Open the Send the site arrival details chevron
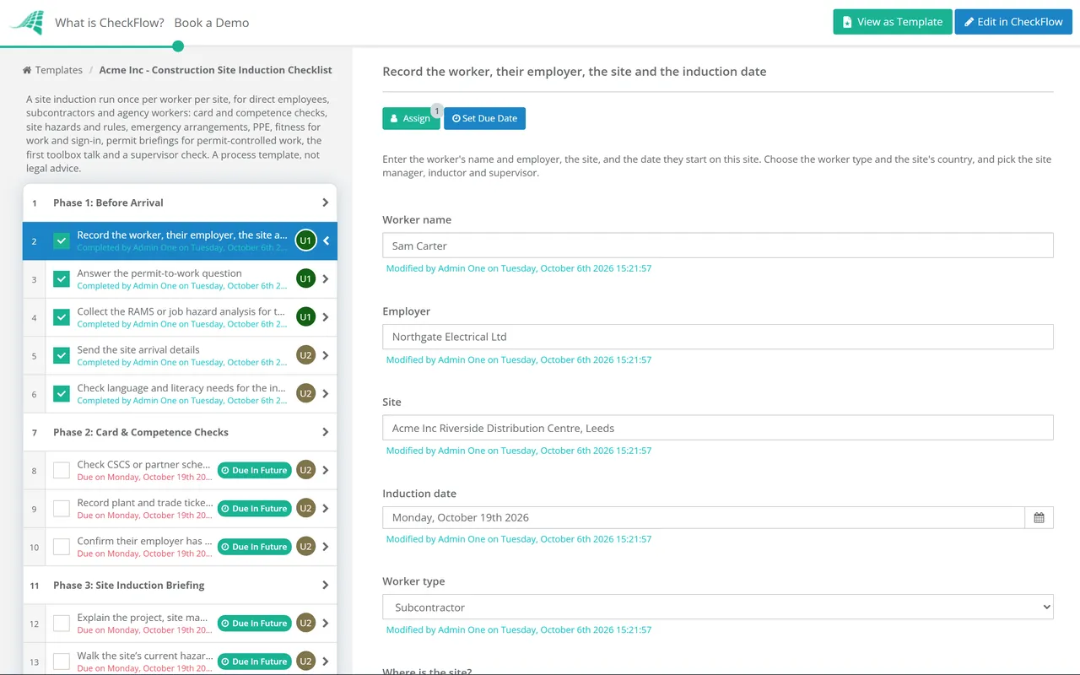 tap(326, 355)
